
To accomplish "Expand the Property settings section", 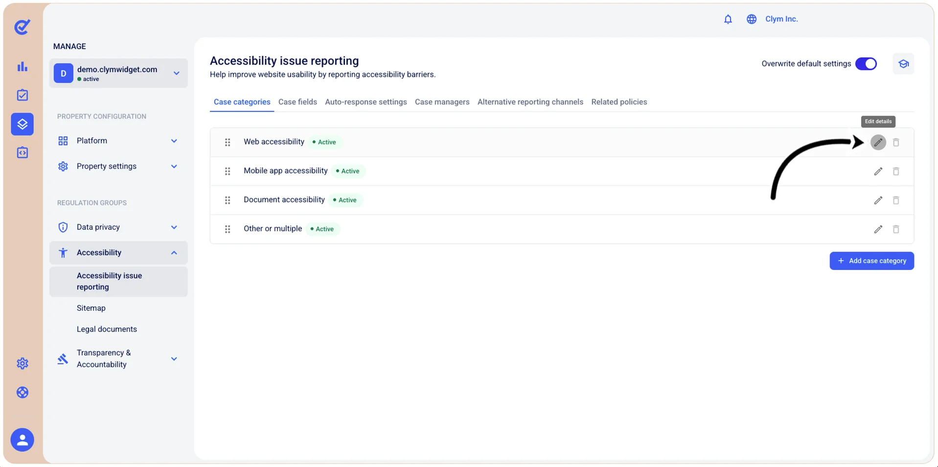I will (118, 166).
